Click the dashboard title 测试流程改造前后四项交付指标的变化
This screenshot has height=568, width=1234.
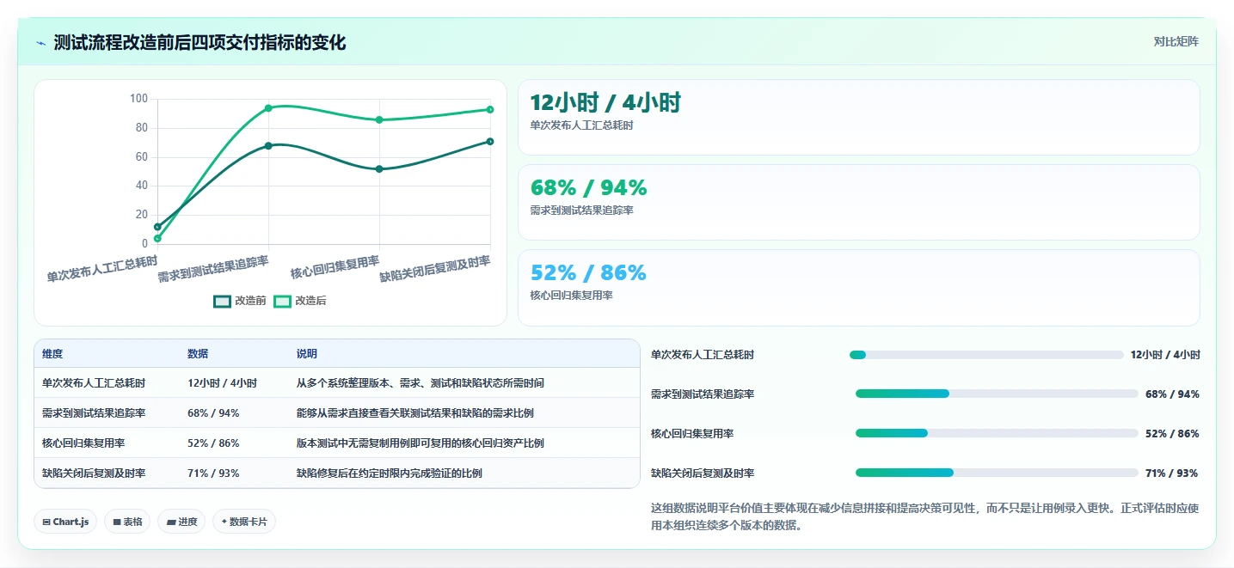coord(200,42)
